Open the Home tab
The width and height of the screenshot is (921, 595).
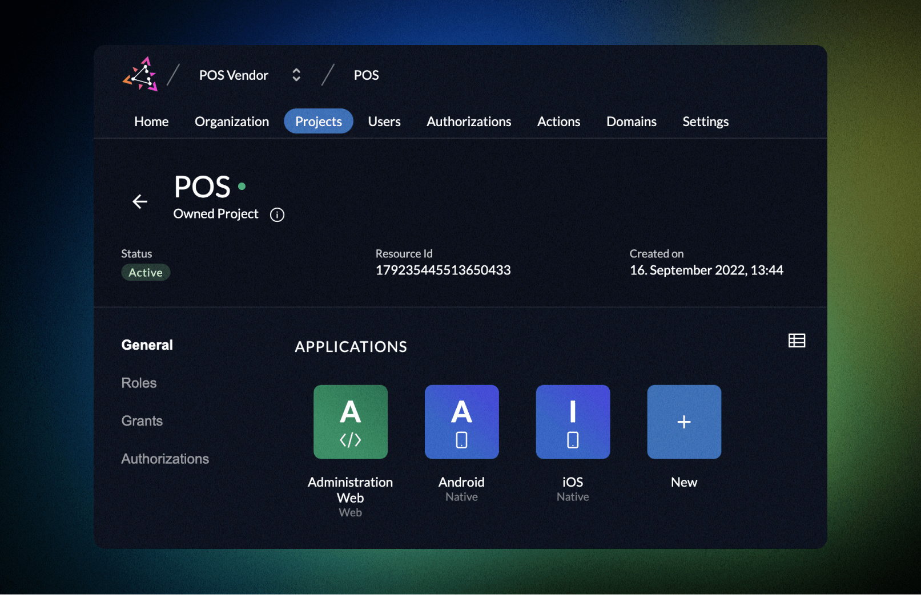(x=151, y=122)
